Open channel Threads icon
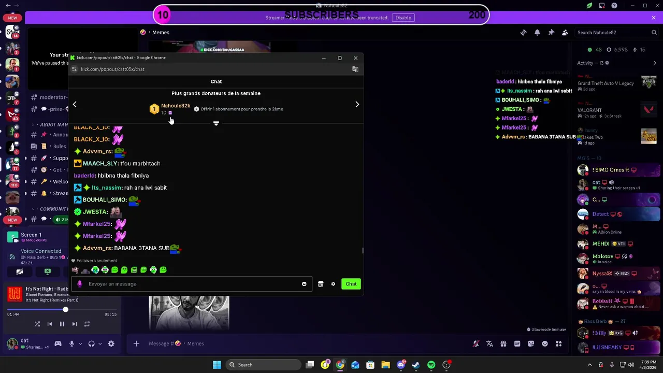 pyautogui.click(x=523, y=32)
